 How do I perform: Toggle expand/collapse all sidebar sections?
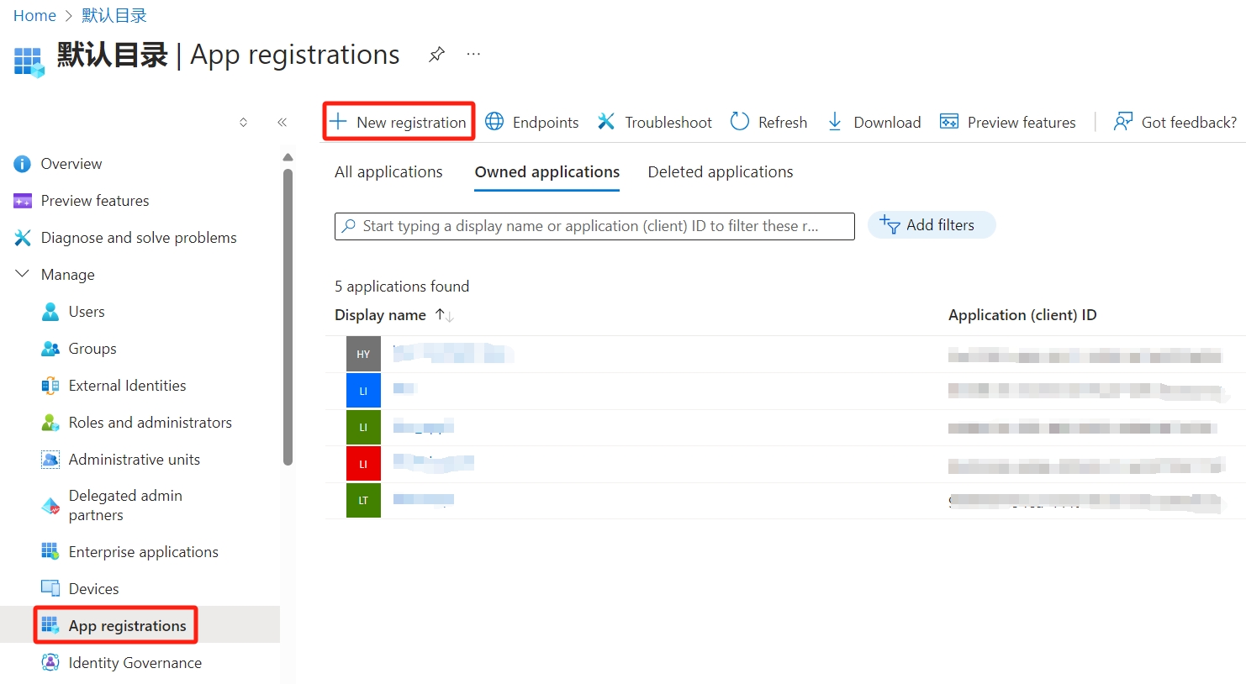(x=244, y=123)
